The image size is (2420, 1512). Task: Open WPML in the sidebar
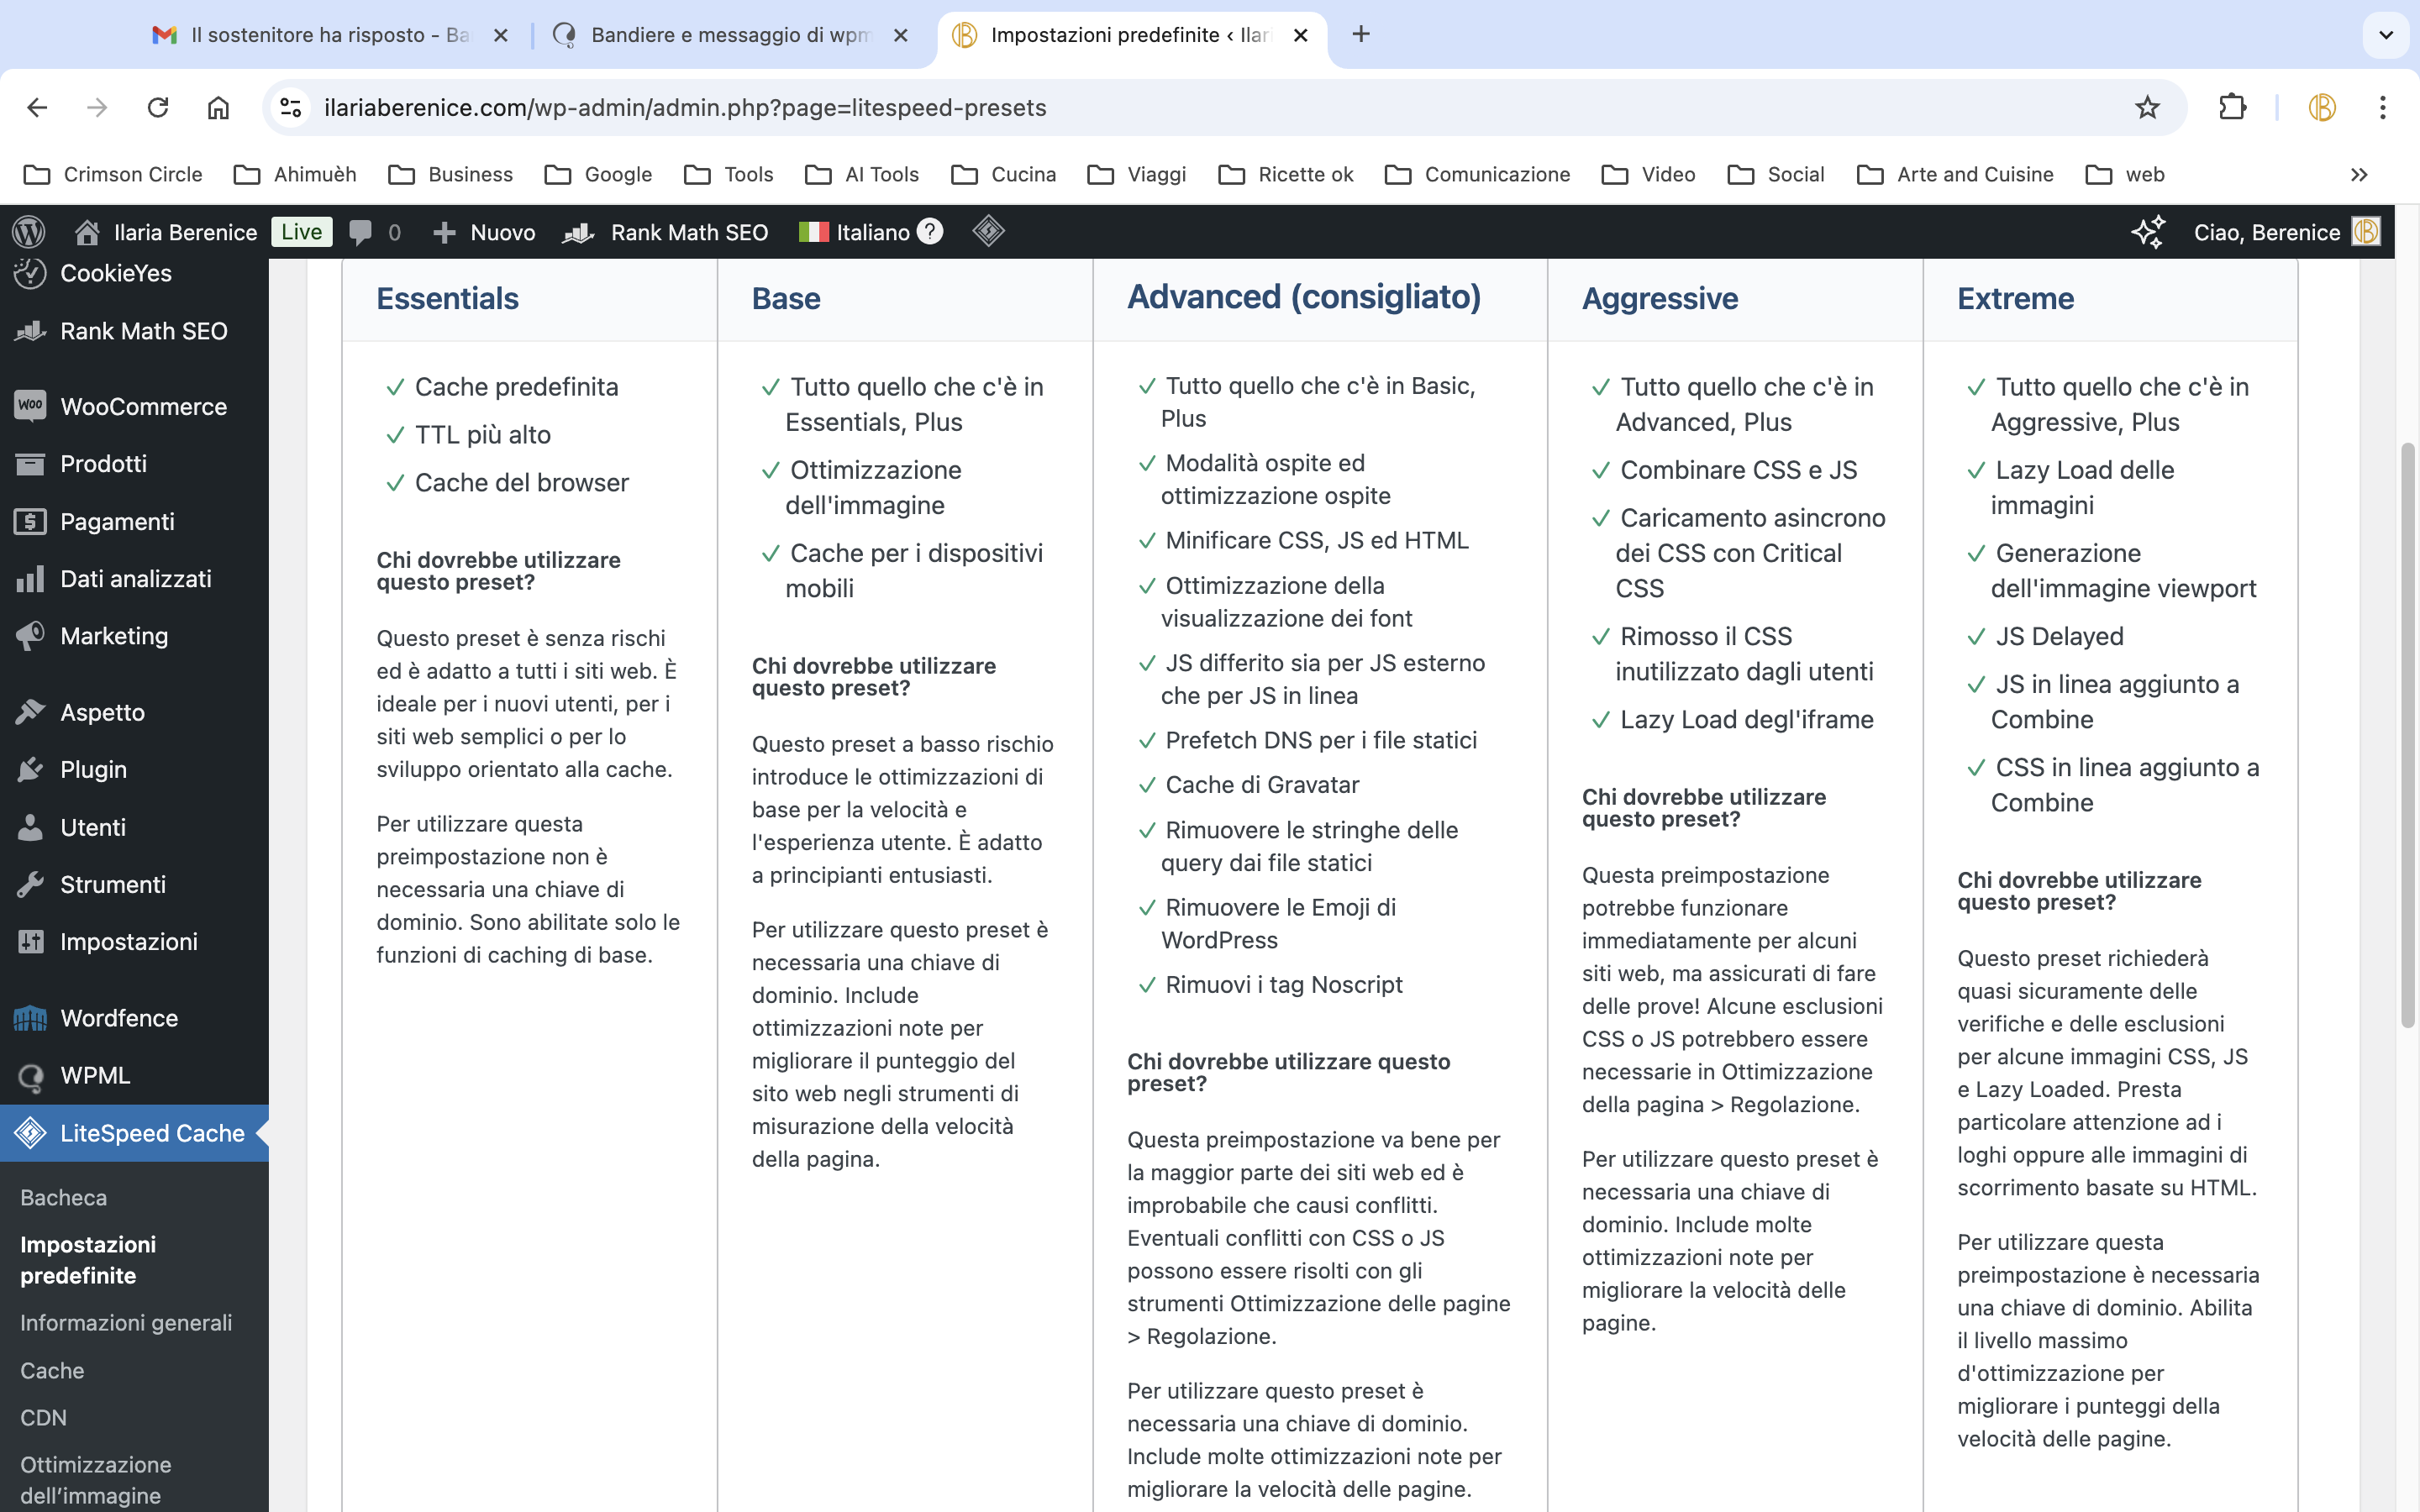tap(134, 1076)
